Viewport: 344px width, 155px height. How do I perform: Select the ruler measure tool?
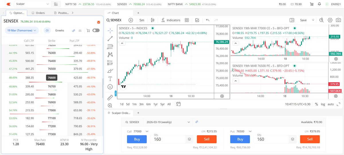tap(110, 98)
